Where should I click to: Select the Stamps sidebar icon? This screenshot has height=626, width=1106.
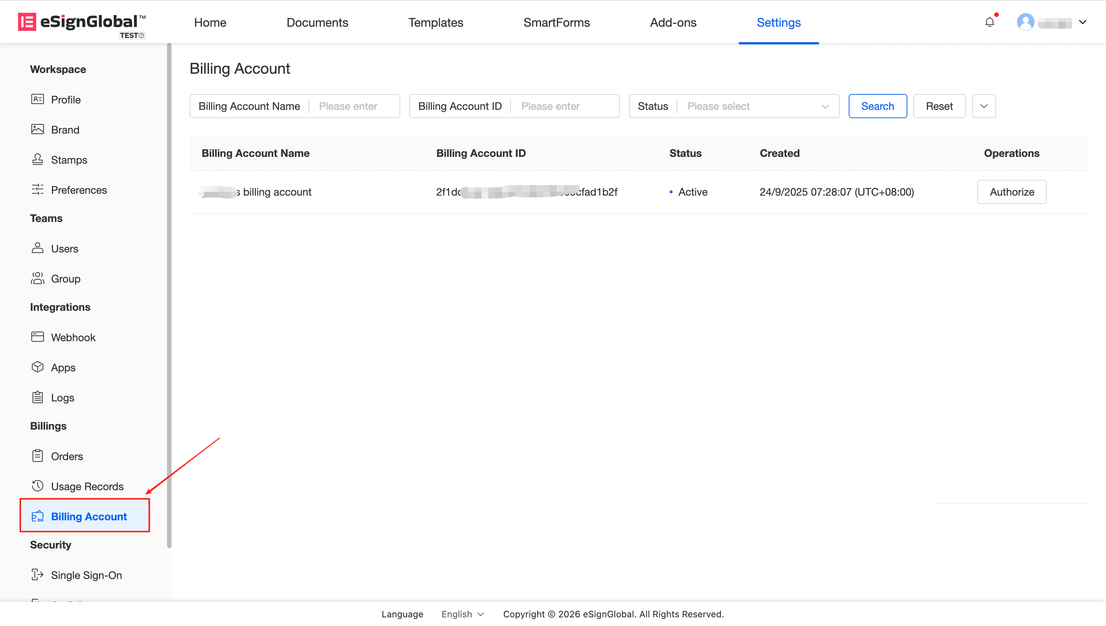click(x=37, y=160)
